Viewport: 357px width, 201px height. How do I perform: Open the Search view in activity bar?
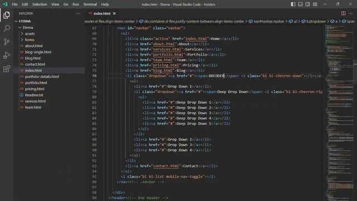coord(6,28)
